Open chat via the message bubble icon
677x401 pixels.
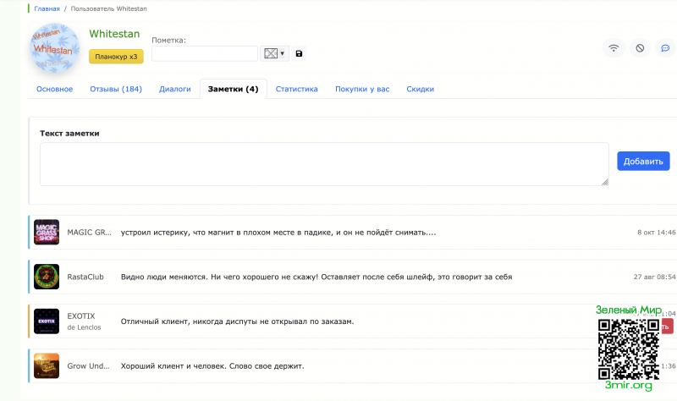pyautogui.click(x=665, y=48)
